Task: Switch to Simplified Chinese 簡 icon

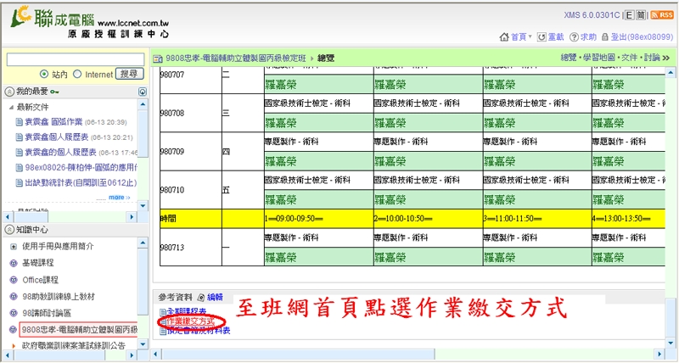Action: click(641, 15)
